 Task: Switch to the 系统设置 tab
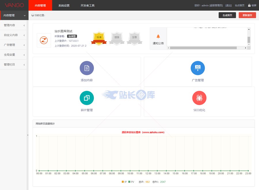pos(64,5)
